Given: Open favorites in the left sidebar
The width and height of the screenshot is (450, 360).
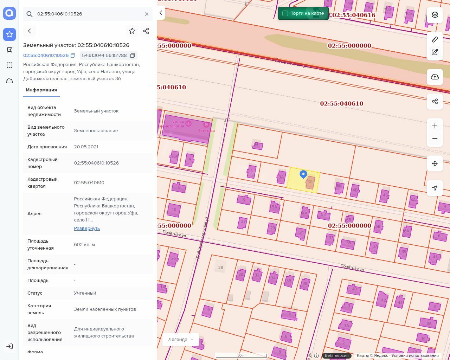Looking at the screenshot, I should tap(9, 34).
